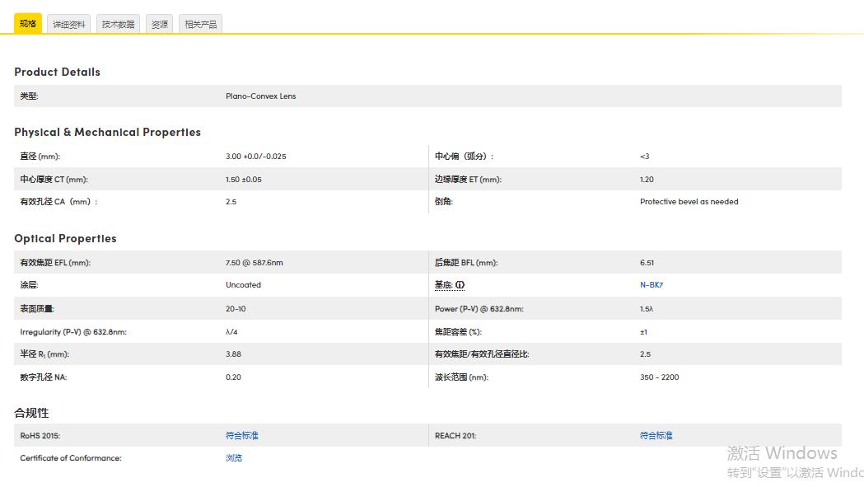
Task: Click the RoHS 2015 符合标准 link
Action: [x=242, y=436]
